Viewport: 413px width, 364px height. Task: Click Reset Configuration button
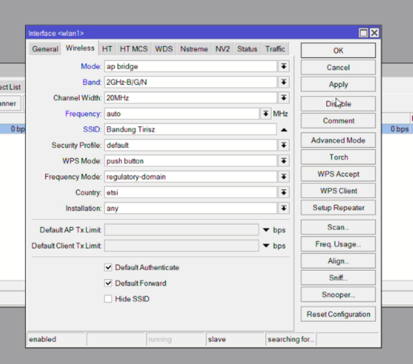click(338, 314)
